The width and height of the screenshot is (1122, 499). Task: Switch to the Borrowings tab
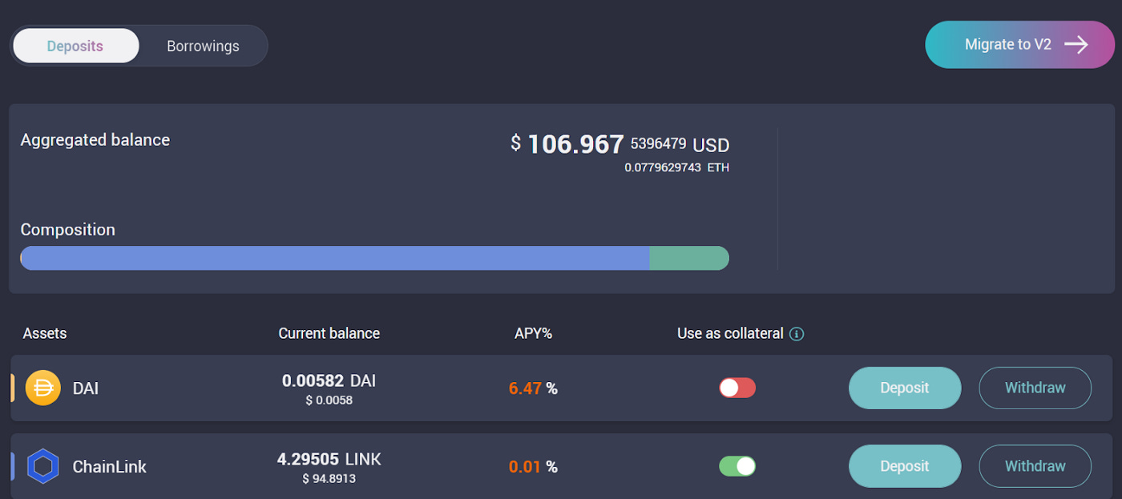[203, 46]
